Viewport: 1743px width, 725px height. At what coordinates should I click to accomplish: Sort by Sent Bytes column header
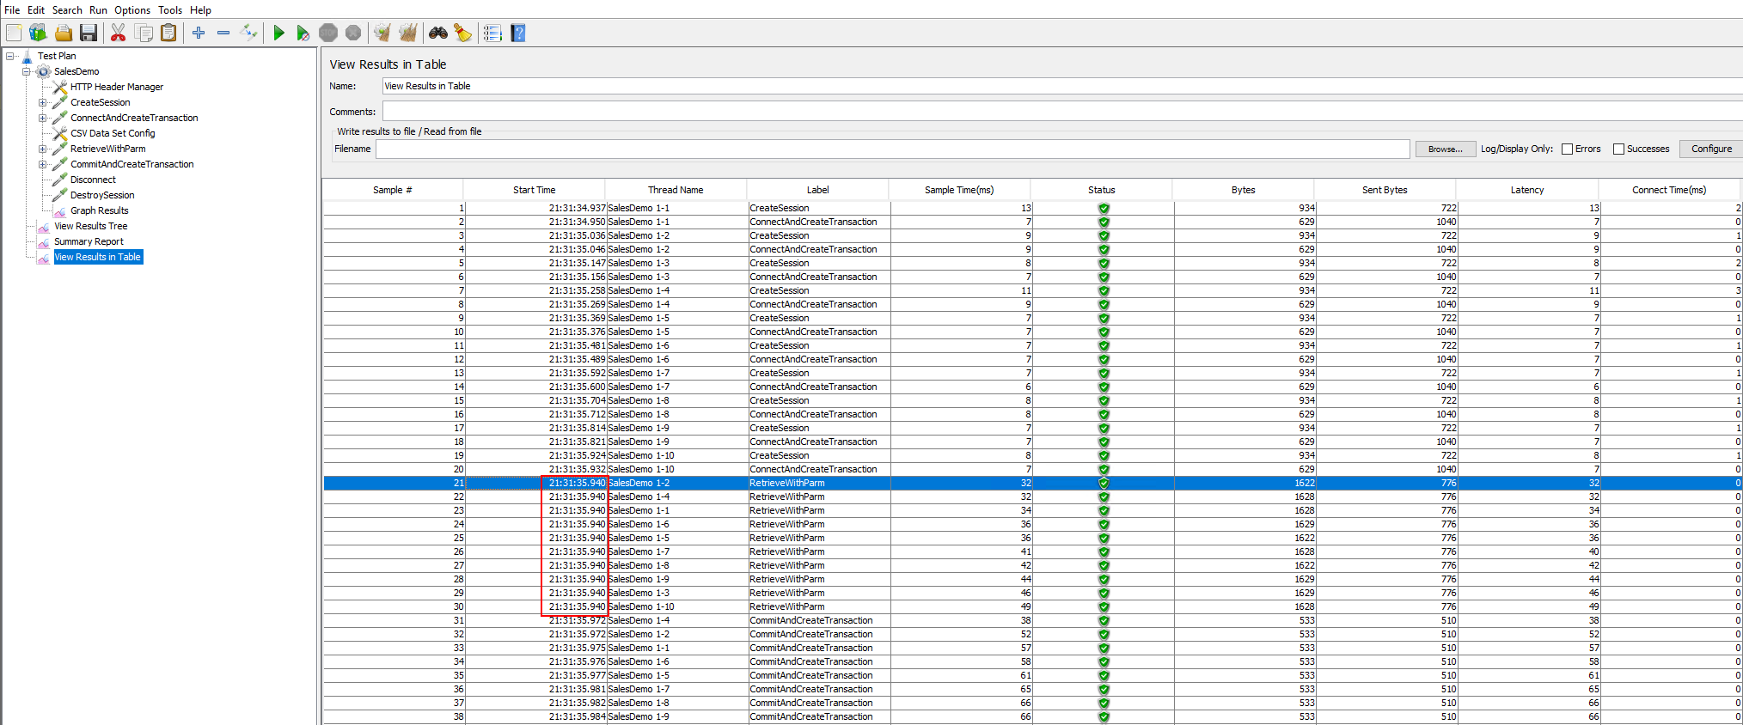click(x=1385, y=190)
